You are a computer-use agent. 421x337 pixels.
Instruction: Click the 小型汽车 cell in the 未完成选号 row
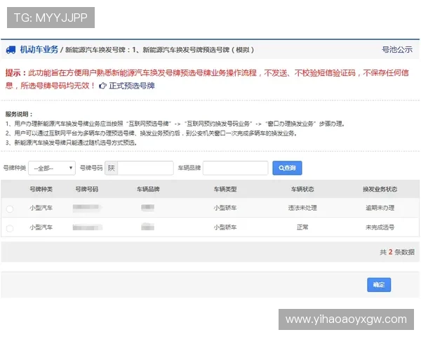pyautogui.click(x=41, y=227)
